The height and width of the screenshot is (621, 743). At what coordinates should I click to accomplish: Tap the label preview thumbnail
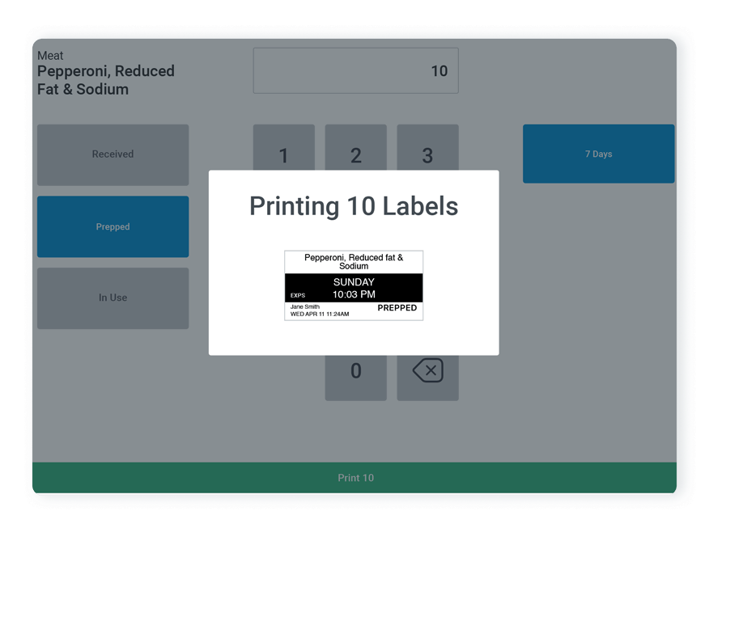point(354,285)
